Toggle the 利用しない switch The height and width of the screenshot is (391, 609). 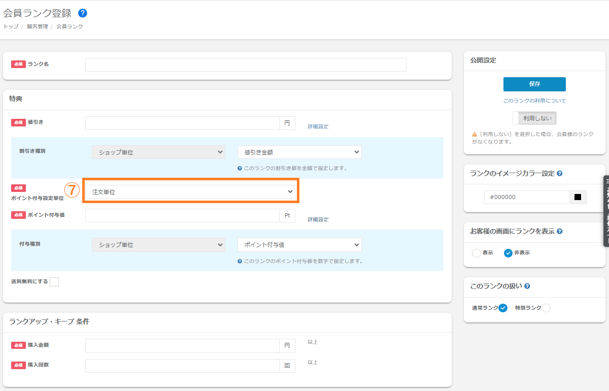click(534, 118)
